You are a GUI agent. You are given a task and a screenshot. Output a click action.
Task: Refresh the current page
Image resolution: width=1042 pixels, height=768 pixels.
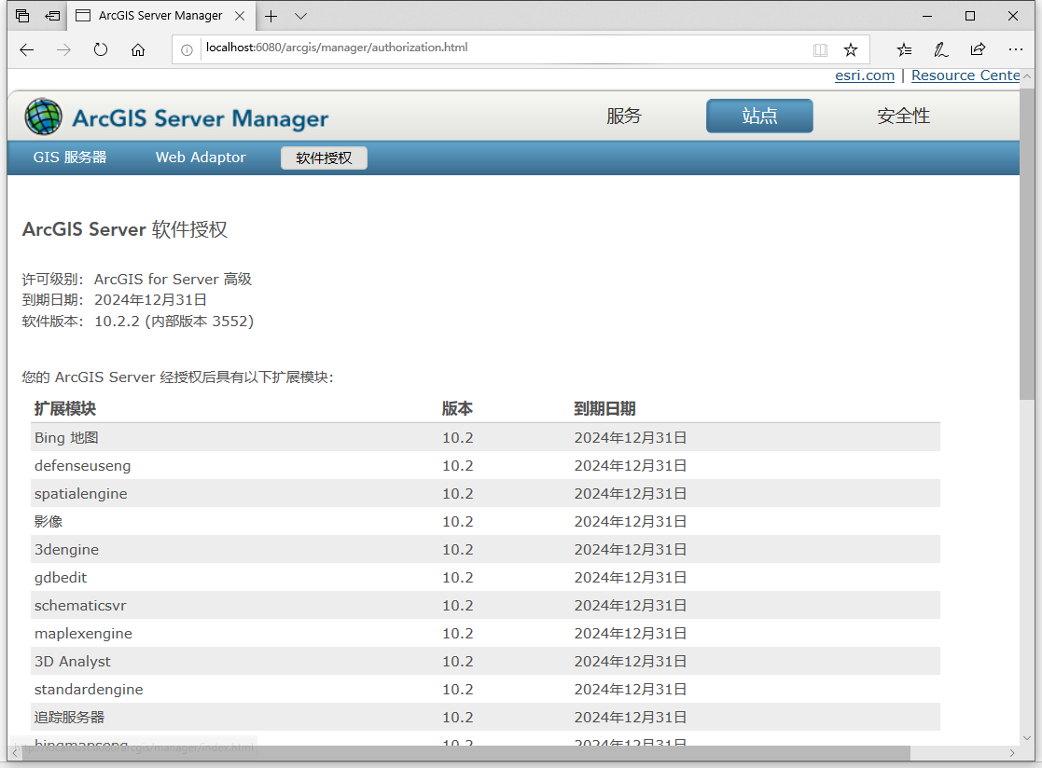(101, 49)
